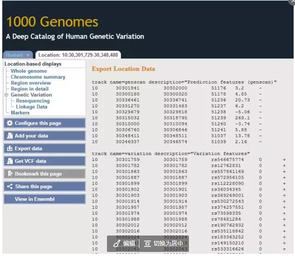Select the rs533316626 variant ID

point(228,249)
